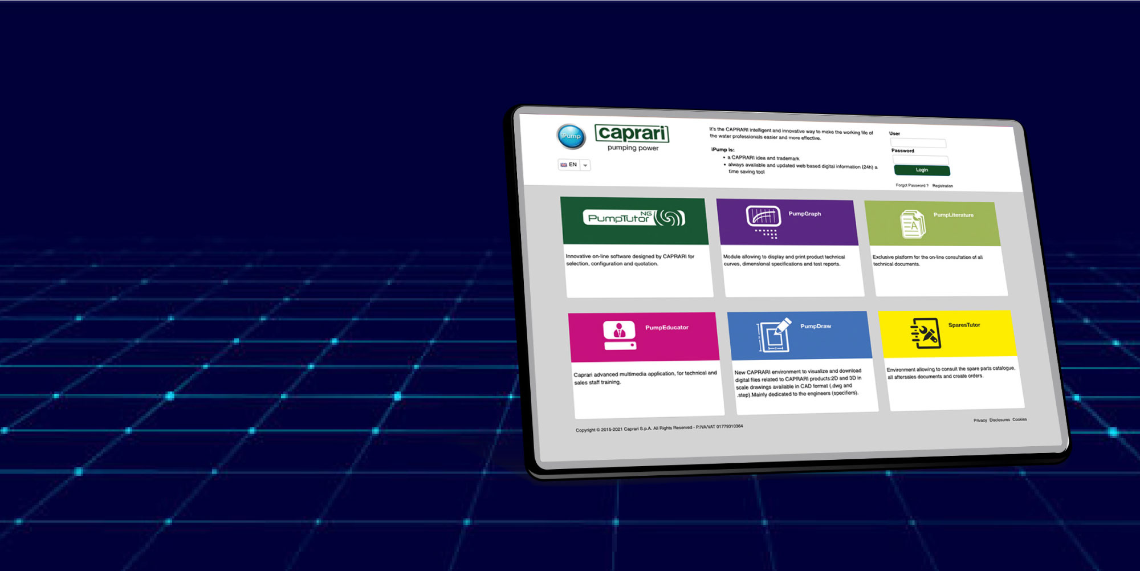
Task: Click 'Environment allowing to consult the spare parts' text
Action: coord(951,373)
